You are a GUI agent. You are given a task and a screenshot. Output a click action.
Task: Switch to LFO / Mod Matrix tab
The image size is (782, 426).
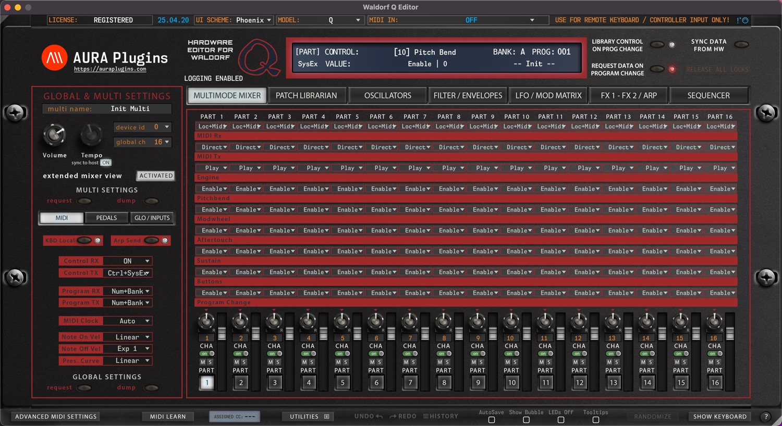[x=548, y=96]
